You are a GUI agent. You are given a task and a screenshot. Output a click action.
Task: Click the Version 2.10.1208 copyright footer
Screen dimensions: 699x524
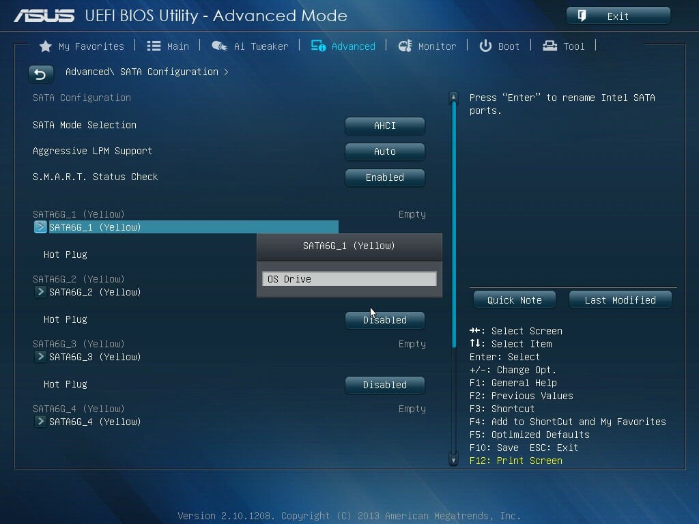[349, 516]
